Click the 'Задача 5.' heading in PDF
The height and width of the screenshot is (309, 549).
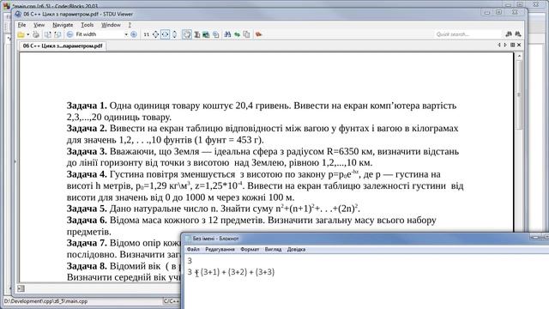coord(87,209)
